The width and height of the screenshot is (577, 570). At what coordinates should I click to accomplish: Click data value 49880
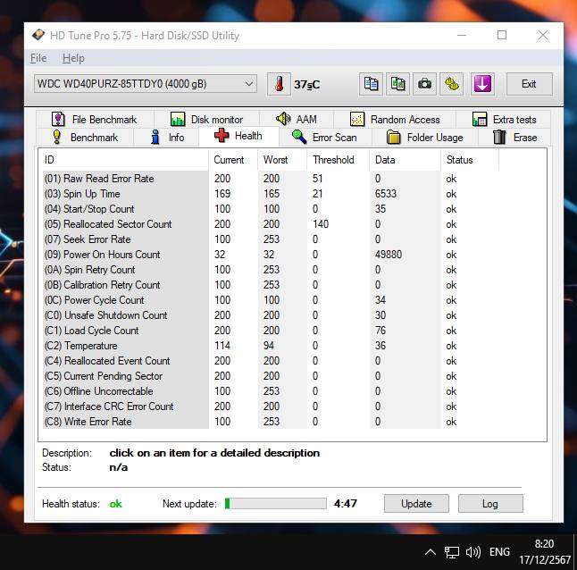tap(389, 255)
